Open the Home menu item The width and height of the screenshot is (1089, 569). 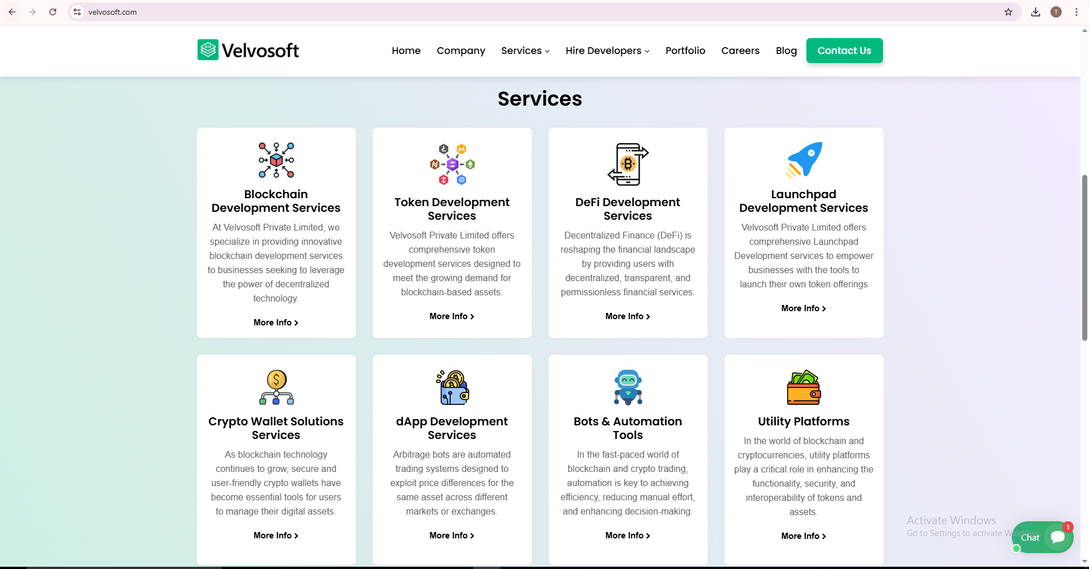click(406, 51)
